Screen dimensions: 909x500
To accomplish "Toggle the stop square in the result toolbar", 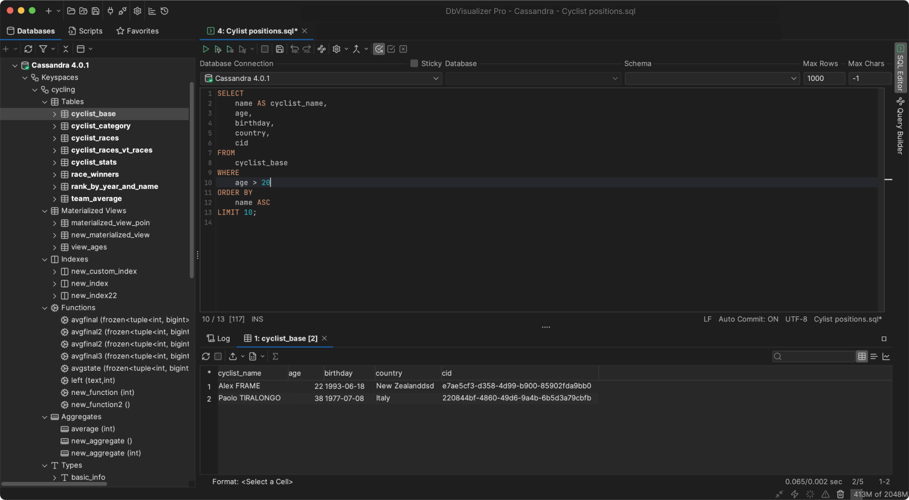I will coord(218,356).
